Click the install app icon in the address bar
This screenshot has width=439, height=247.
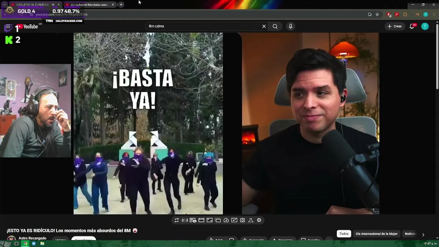click(x=370, y=14)
